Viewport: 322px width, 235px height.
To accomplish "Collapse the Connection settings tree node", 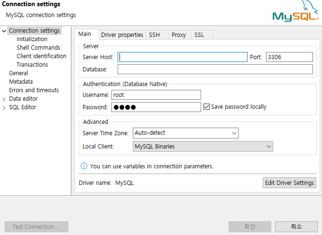I will click(4, 31).
